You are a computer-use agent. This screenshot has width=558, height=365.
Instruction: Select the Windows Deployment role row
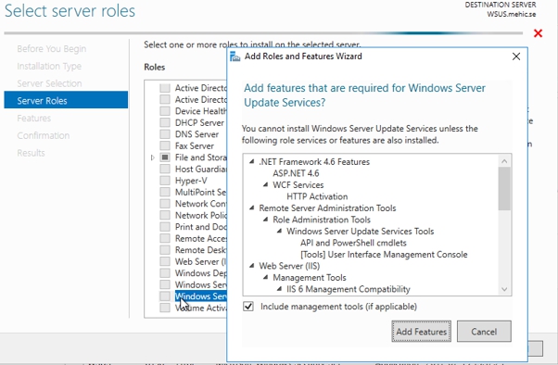[201, 273]
